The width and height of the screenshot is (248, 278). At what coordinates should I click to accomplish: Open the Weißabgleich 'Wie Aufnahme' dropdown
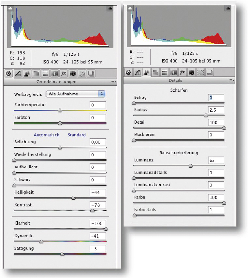point(76,94)
